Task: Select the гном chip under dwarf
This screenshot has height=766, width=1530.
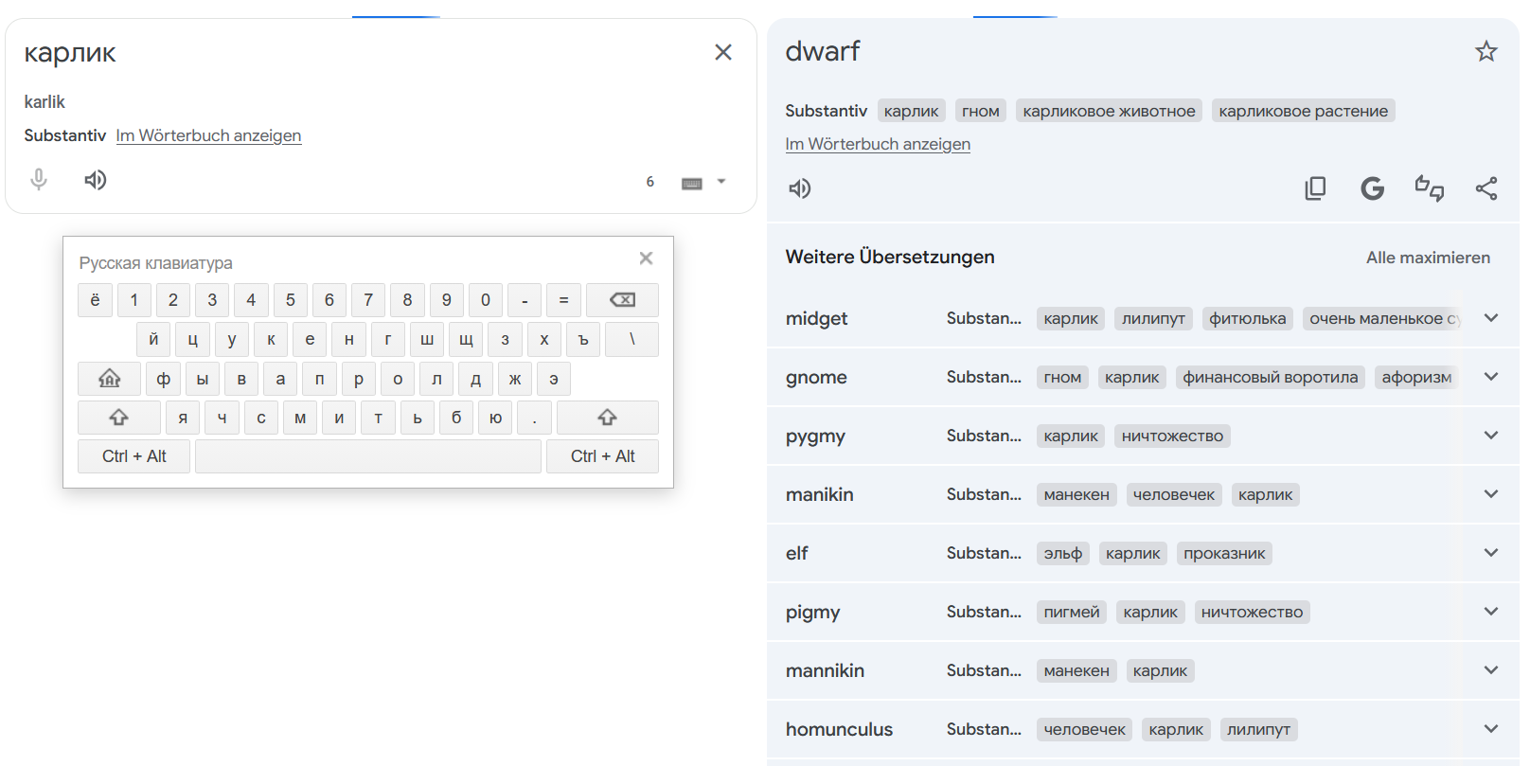Action: click(x=981, y=111)
